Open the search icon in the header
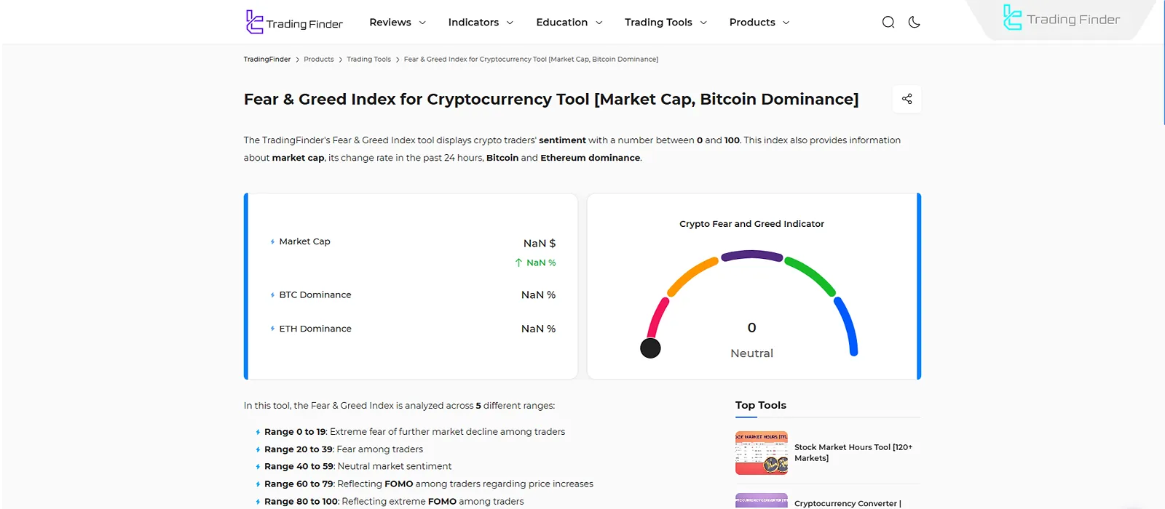1165x509 pixels. (888, 23)
